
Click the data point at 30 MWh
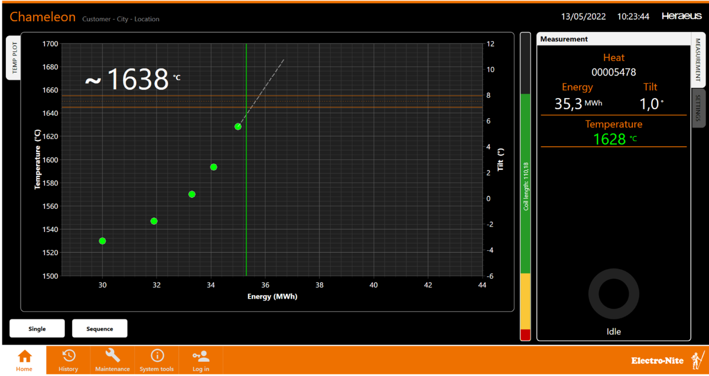tap(102, 241)
